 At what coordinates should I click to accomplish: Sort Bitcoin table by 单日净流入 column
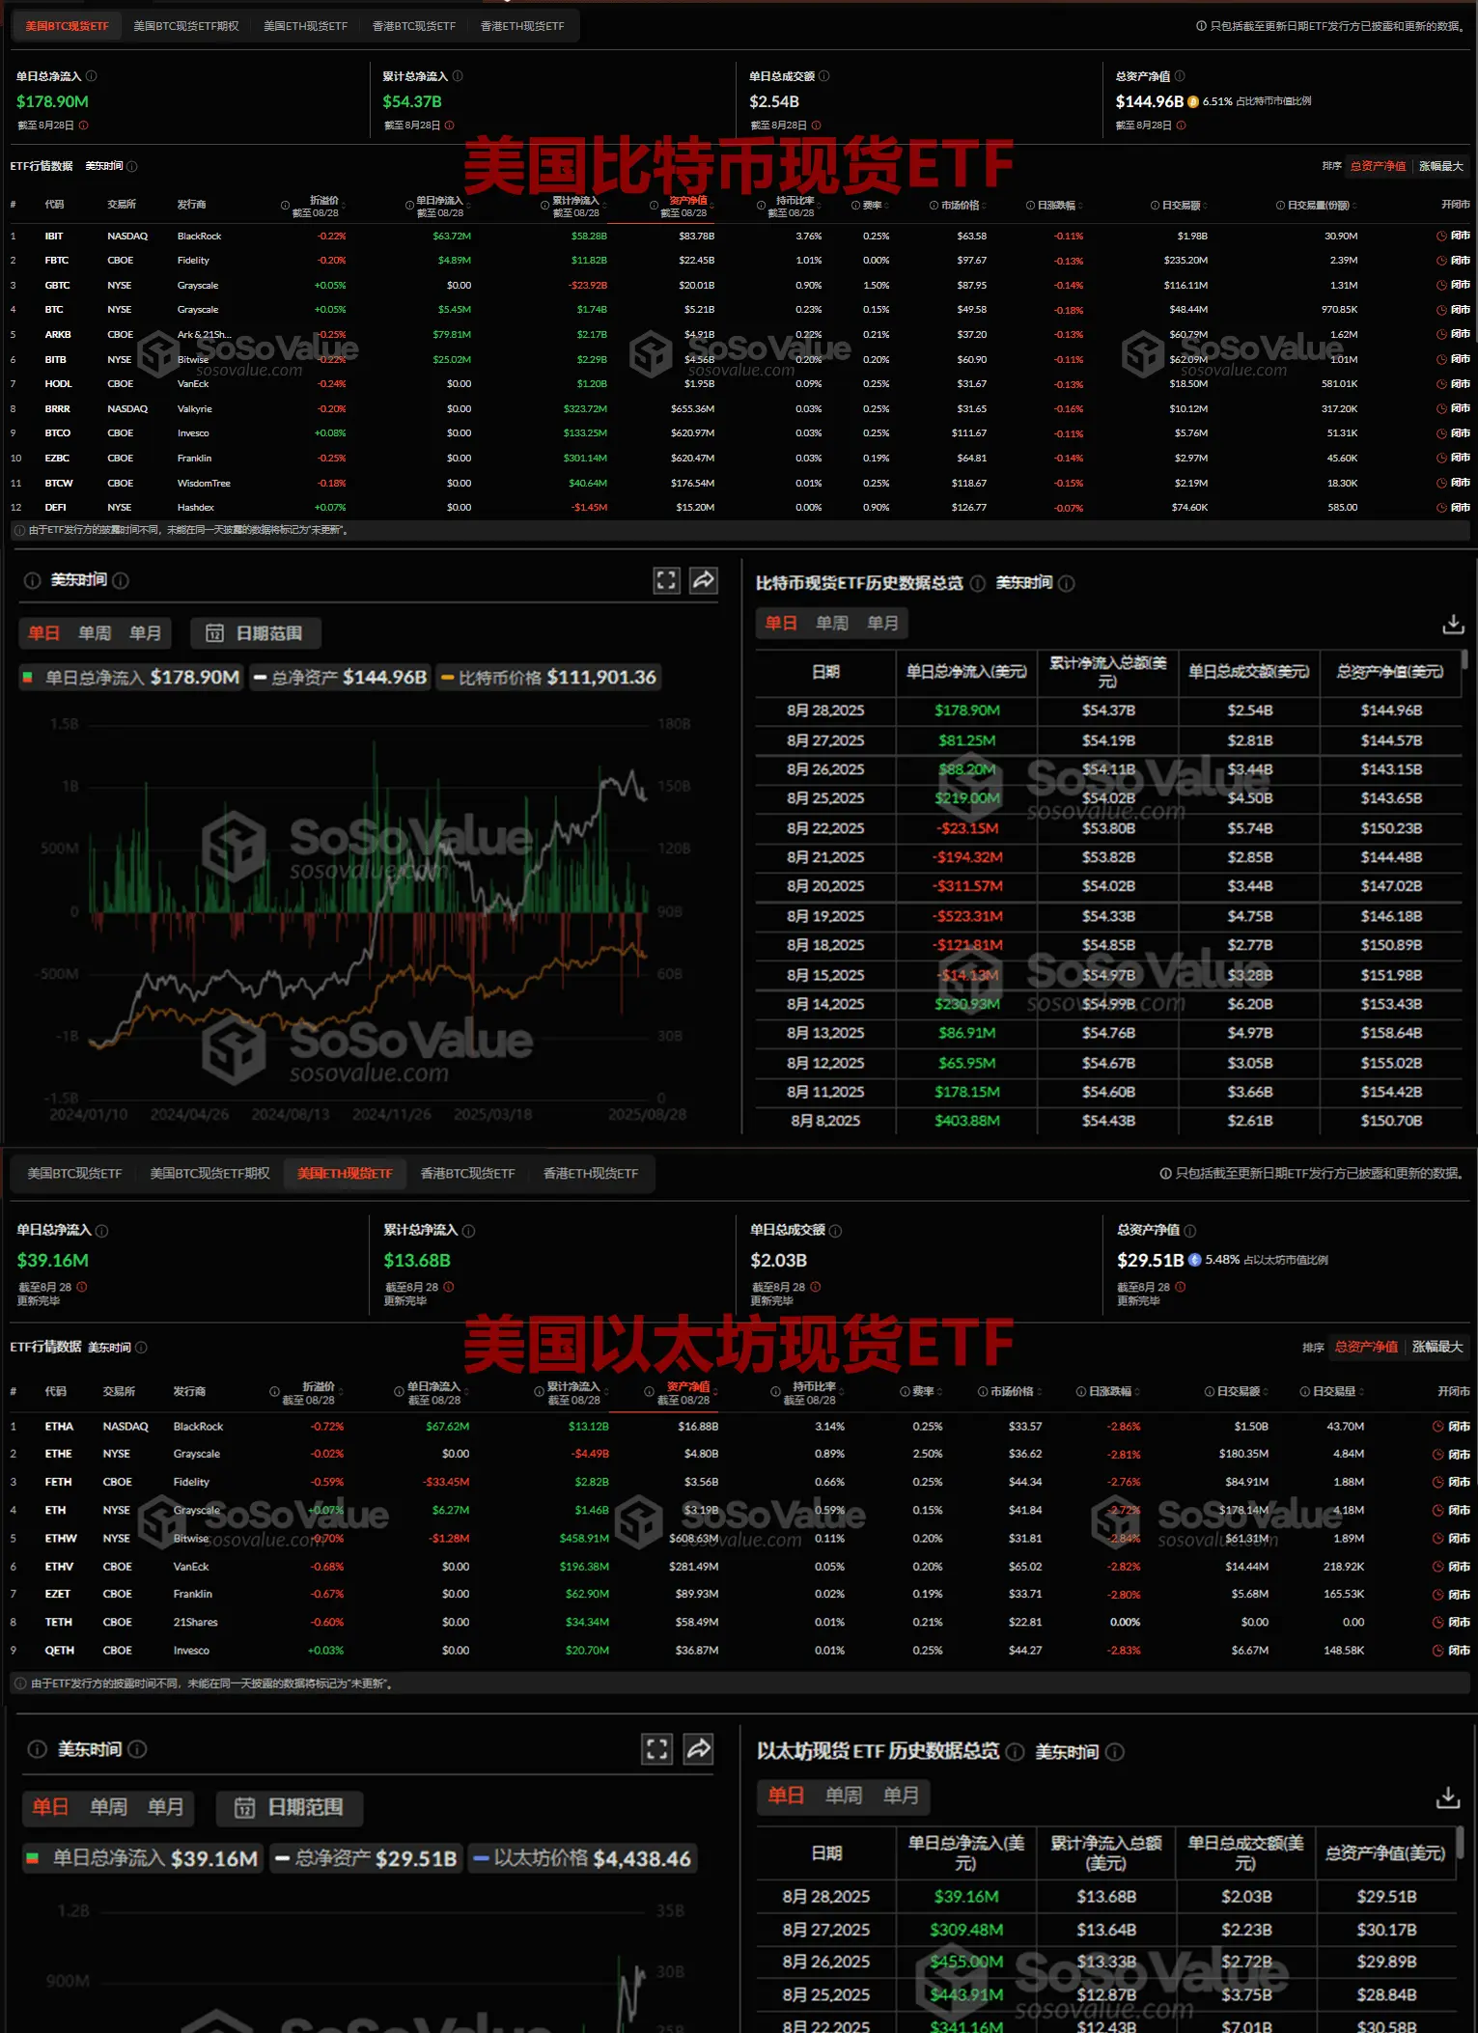(x=440, y=206)
